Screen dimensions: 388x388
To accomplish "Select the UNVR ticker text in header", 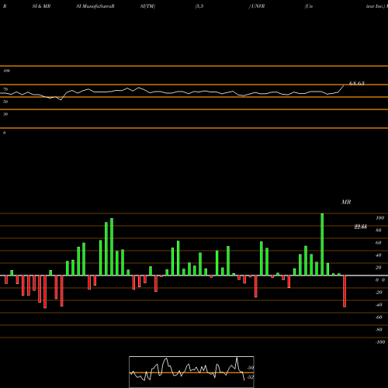I will (258, 6).
